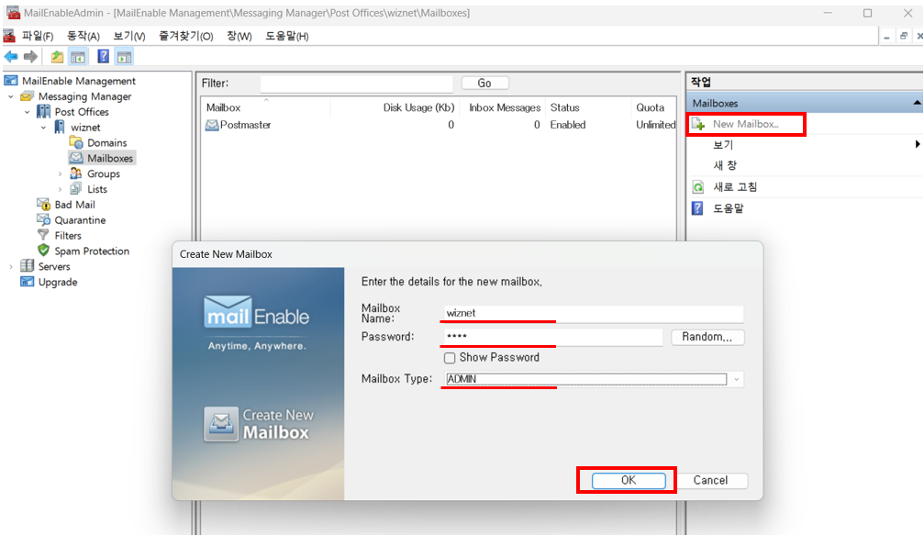Viewport: 924px width, 547px height.
Task: Expand the Groups tree branch
Action: pos(60,173)
